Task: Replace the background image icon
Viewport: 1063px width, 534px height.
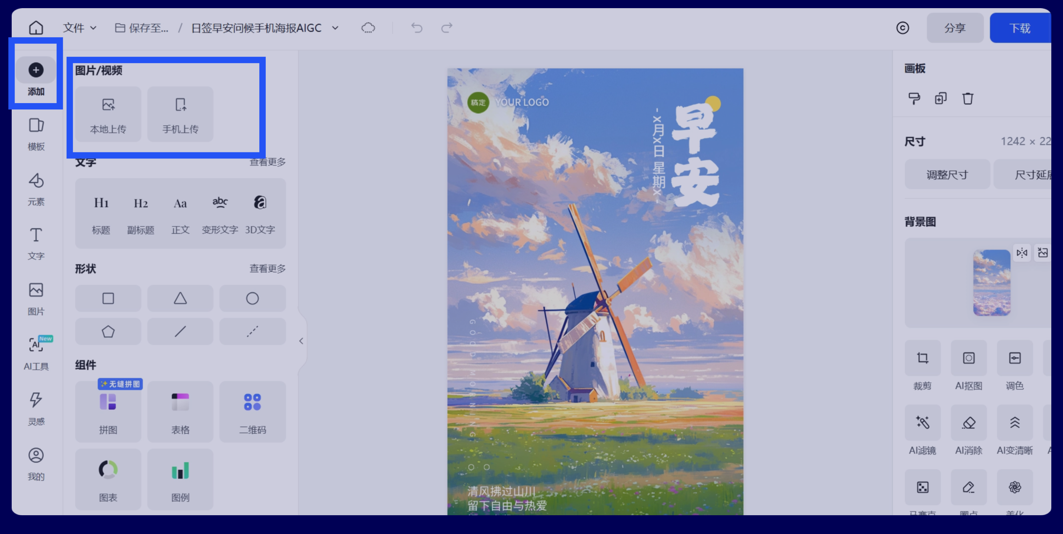Action: pyautogui.click(x=1043, y=253)
